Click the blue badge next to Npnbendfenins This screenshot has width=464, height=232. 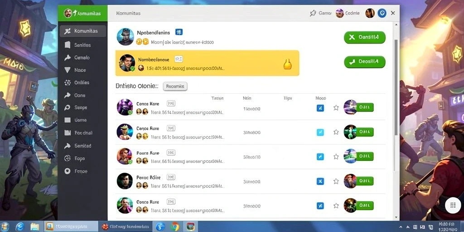pyautogui.click(x=179, y=32)
